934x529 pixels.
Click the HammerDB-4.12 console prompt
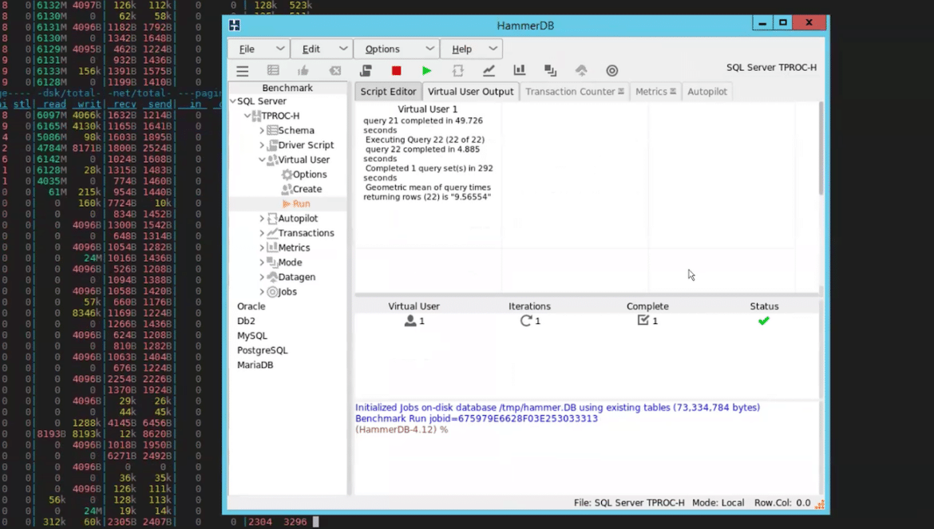tap(402, 429)
